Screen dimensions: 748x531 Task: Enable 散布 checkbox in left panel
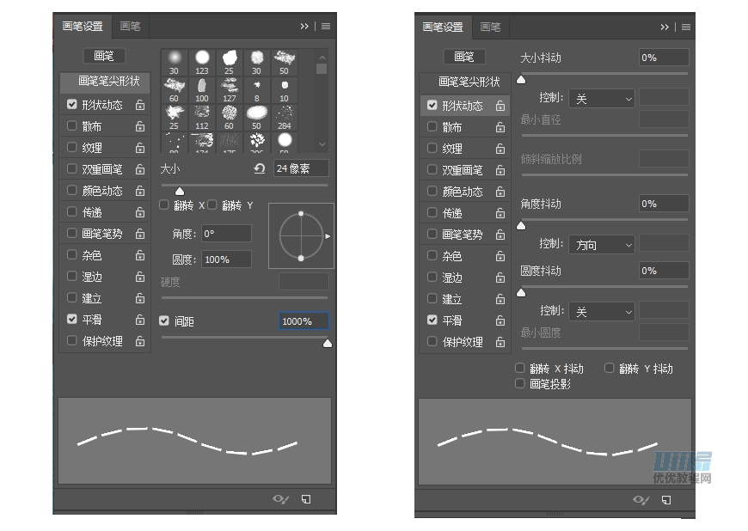pyautogui.click(x=72, y=125)
